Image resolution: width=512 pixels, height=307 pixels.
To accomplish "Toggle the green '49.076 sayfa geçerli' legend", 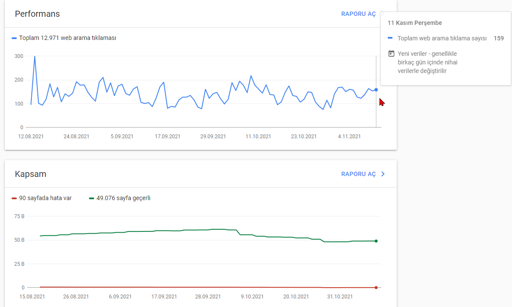I will pos(120,198).
